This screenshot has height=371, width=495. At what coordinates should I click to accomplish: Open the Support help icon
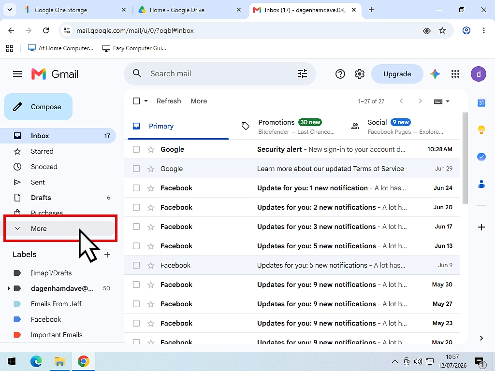340,74
